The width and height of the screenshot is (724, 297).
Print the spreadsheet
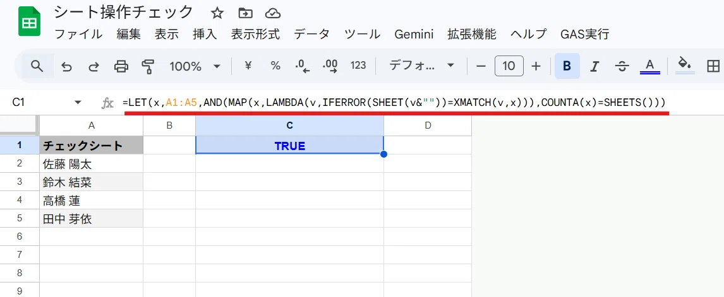(x=121, y=66)
